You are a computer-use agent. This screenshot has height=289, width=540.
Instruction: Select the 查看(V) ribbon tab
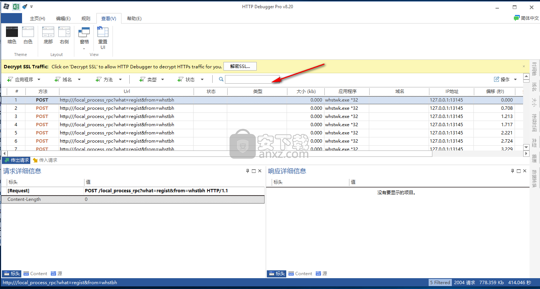109,18
